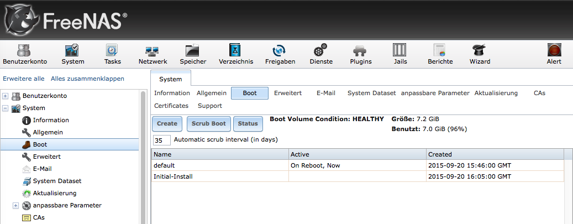Click the anpassbare Parameter icon in the tree
Image resolution: width=573 pixels, height=224 pixels.
(27, 205)
